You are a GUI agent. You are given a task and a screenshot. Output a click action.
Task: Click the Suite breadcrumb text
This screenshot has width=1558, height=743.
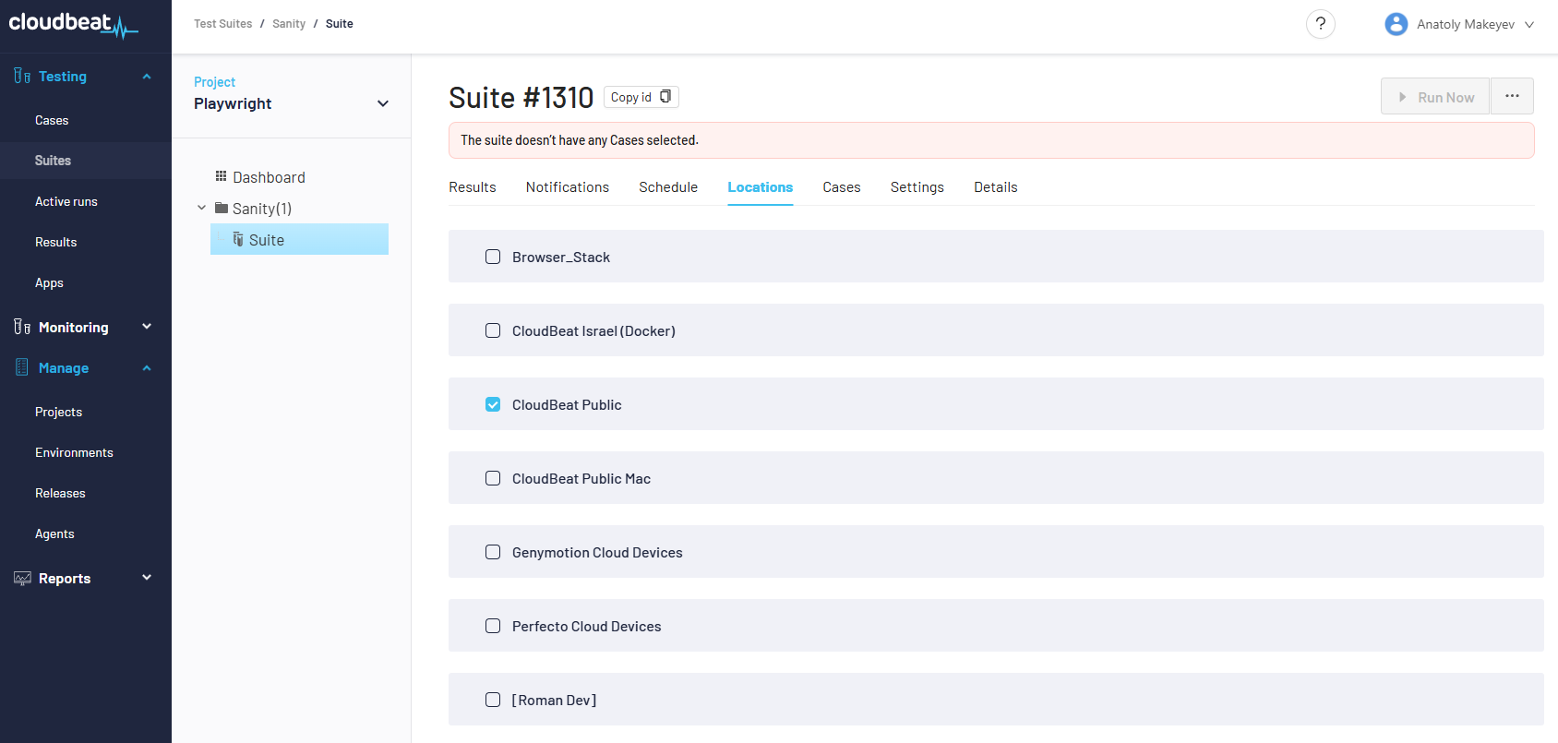tap(339, 24)
